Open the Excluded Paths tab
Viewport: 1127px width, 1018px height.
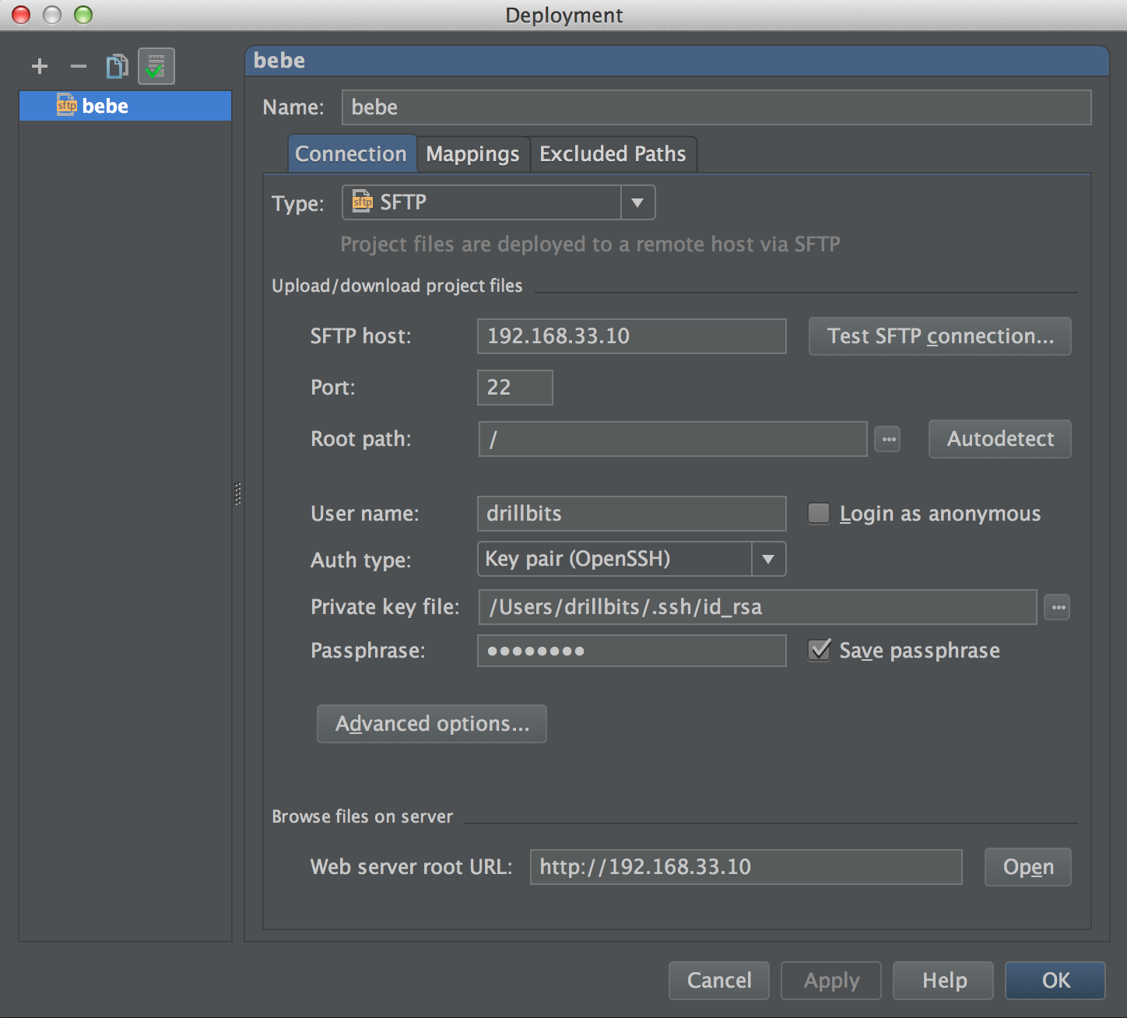pos(613,153)
